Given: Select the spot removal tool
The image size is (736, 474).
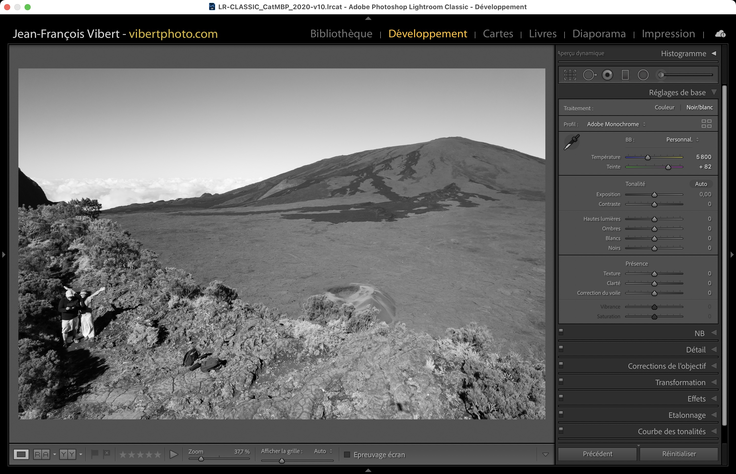Looking at the screenshot, I should click(x=589, y=75).
